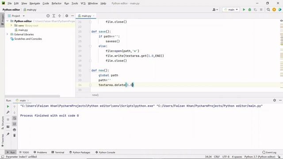The image size is (283, 159).
Task: Hide the Project tool window
Action: [x=73, y=16]
